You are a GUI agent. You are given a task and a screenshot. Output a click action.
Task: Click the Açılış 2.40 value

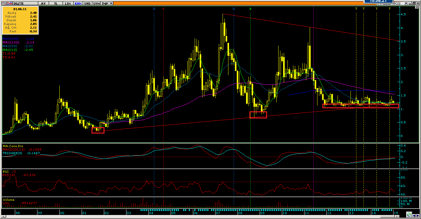tap(33, 13)
